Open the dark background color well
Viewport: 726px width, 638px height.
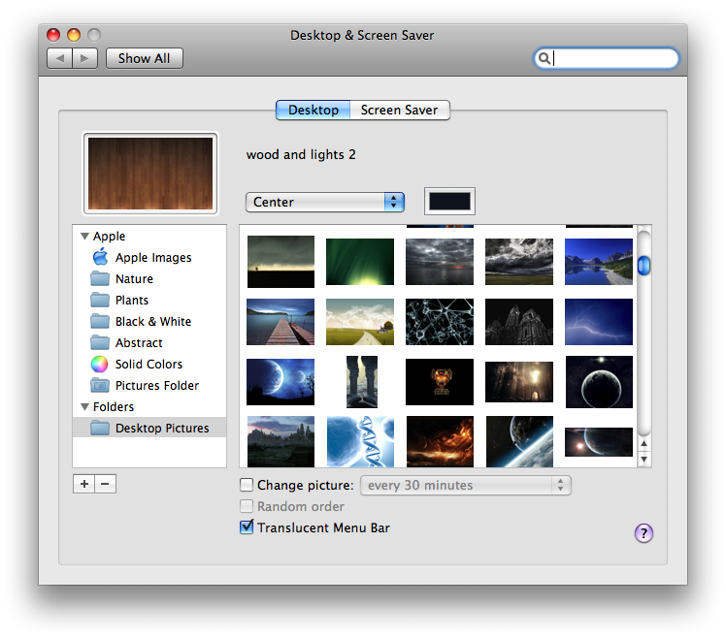point(449,202)
